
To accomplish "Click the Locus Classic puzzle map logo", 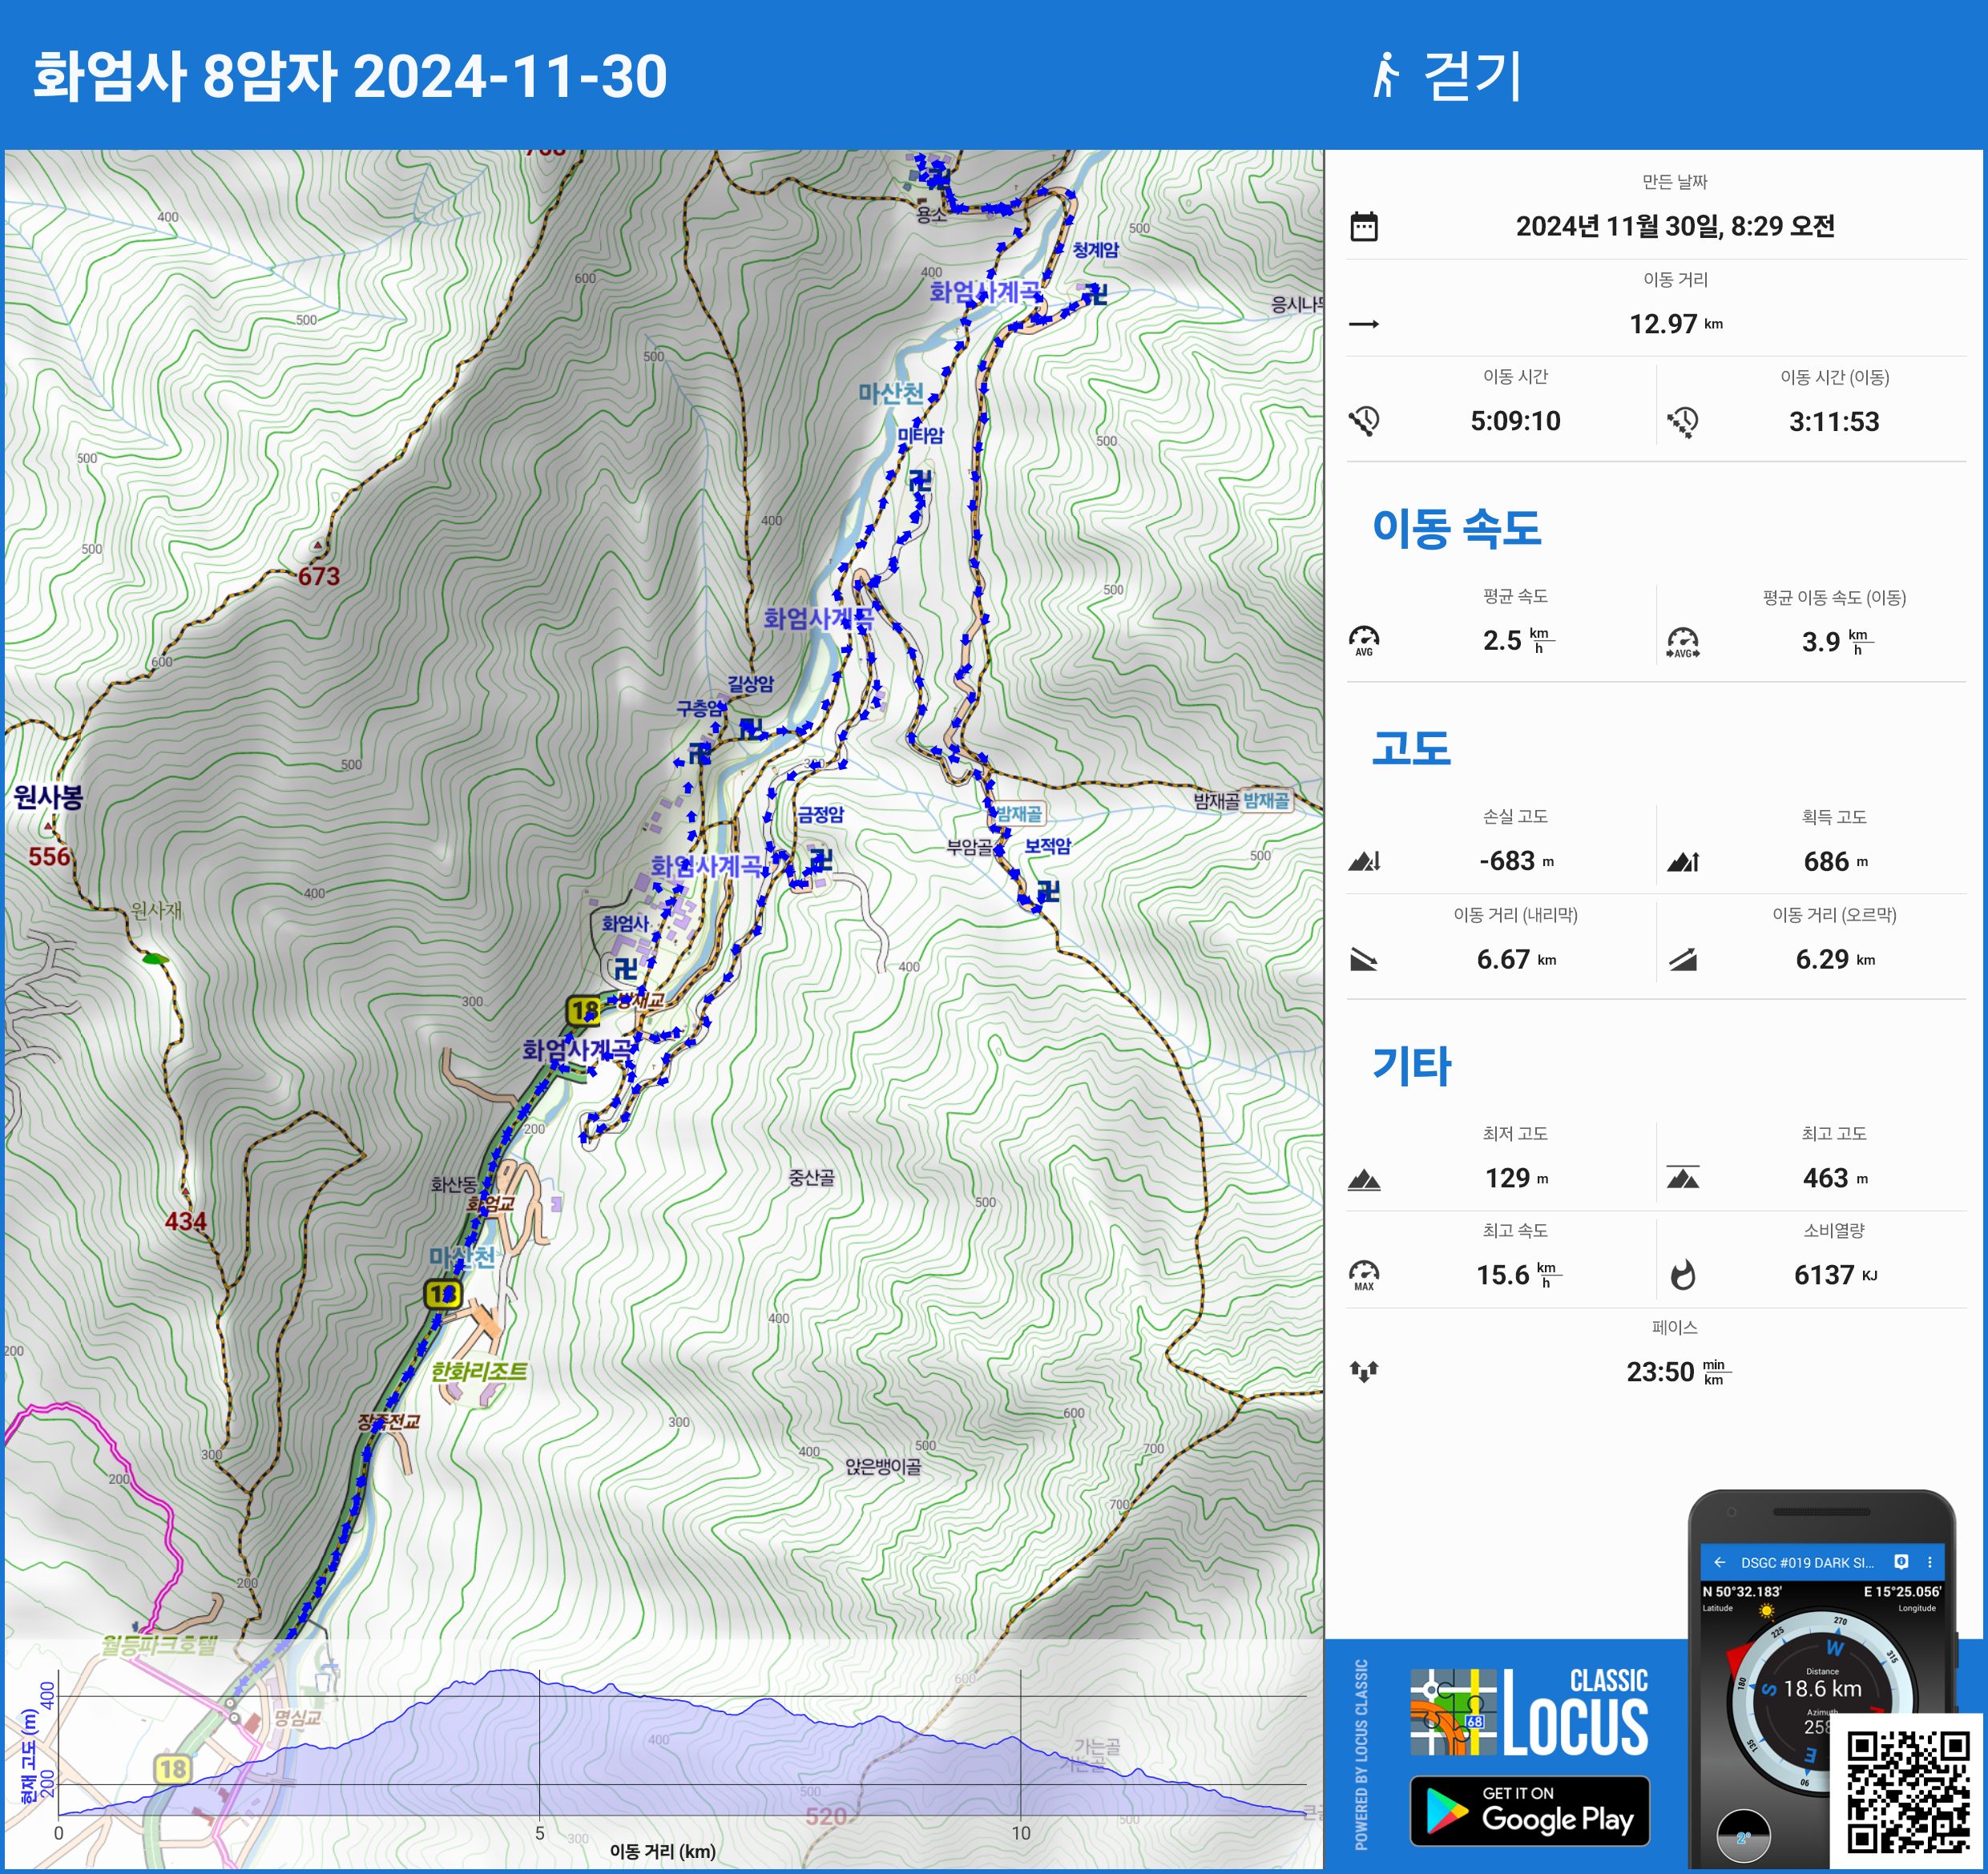I will click(1453, 1714).
